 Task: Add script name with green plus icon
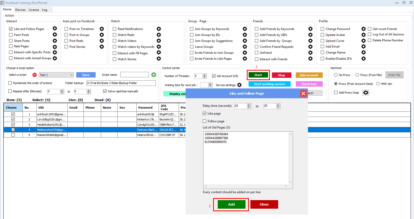[154, 75]
